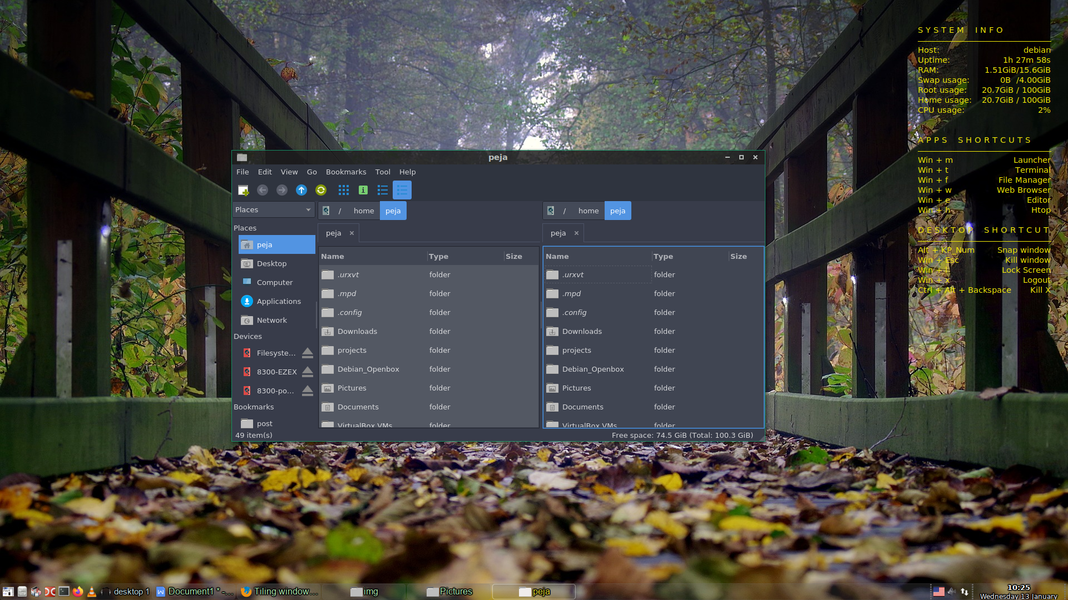Click the right pane 'peja' path button

tap(617, 211)
